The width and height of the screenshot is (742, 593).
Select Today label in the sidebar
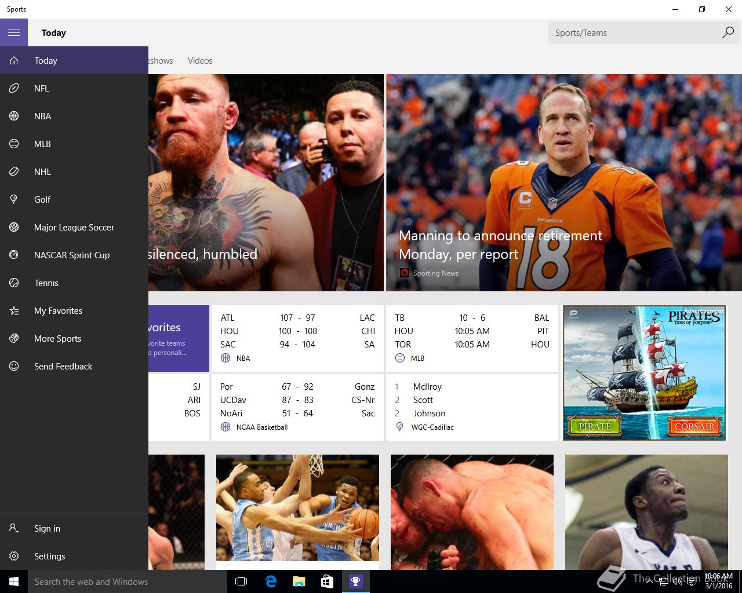46,60
